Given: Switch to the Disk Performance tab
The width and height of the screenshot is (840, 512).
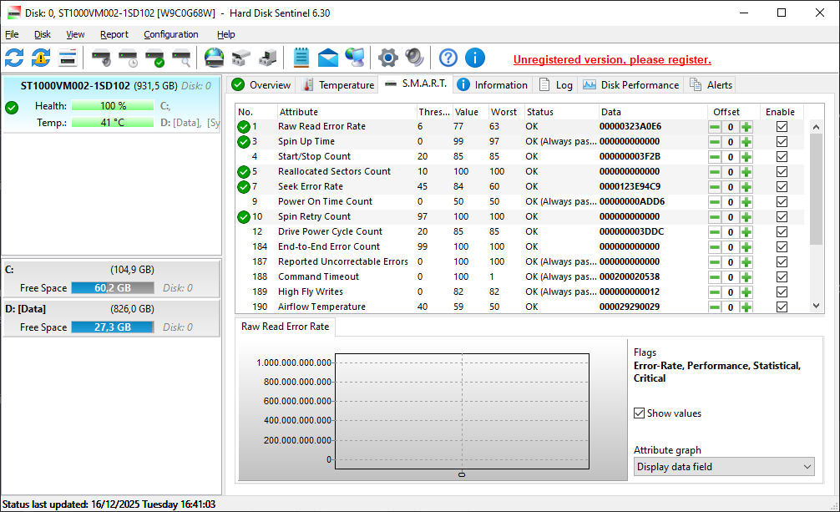Looking at the screenshot, I should click(x=631, y=85).
